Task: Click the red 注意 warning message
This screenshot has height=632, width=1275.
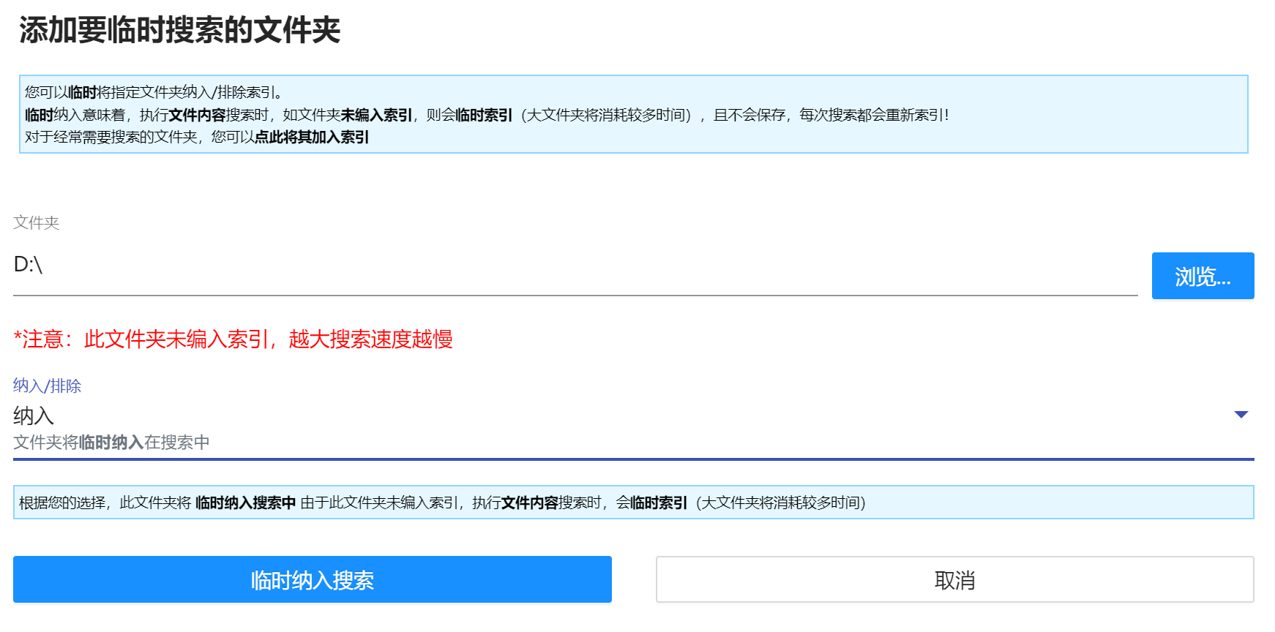Action: (x=233, y=339)
